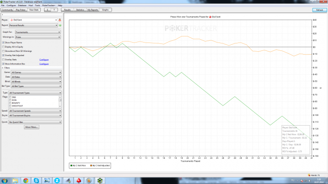Screen dimensions: 328x184
Task: Open the Player dropdown
Action: click(x=33, y=20)
